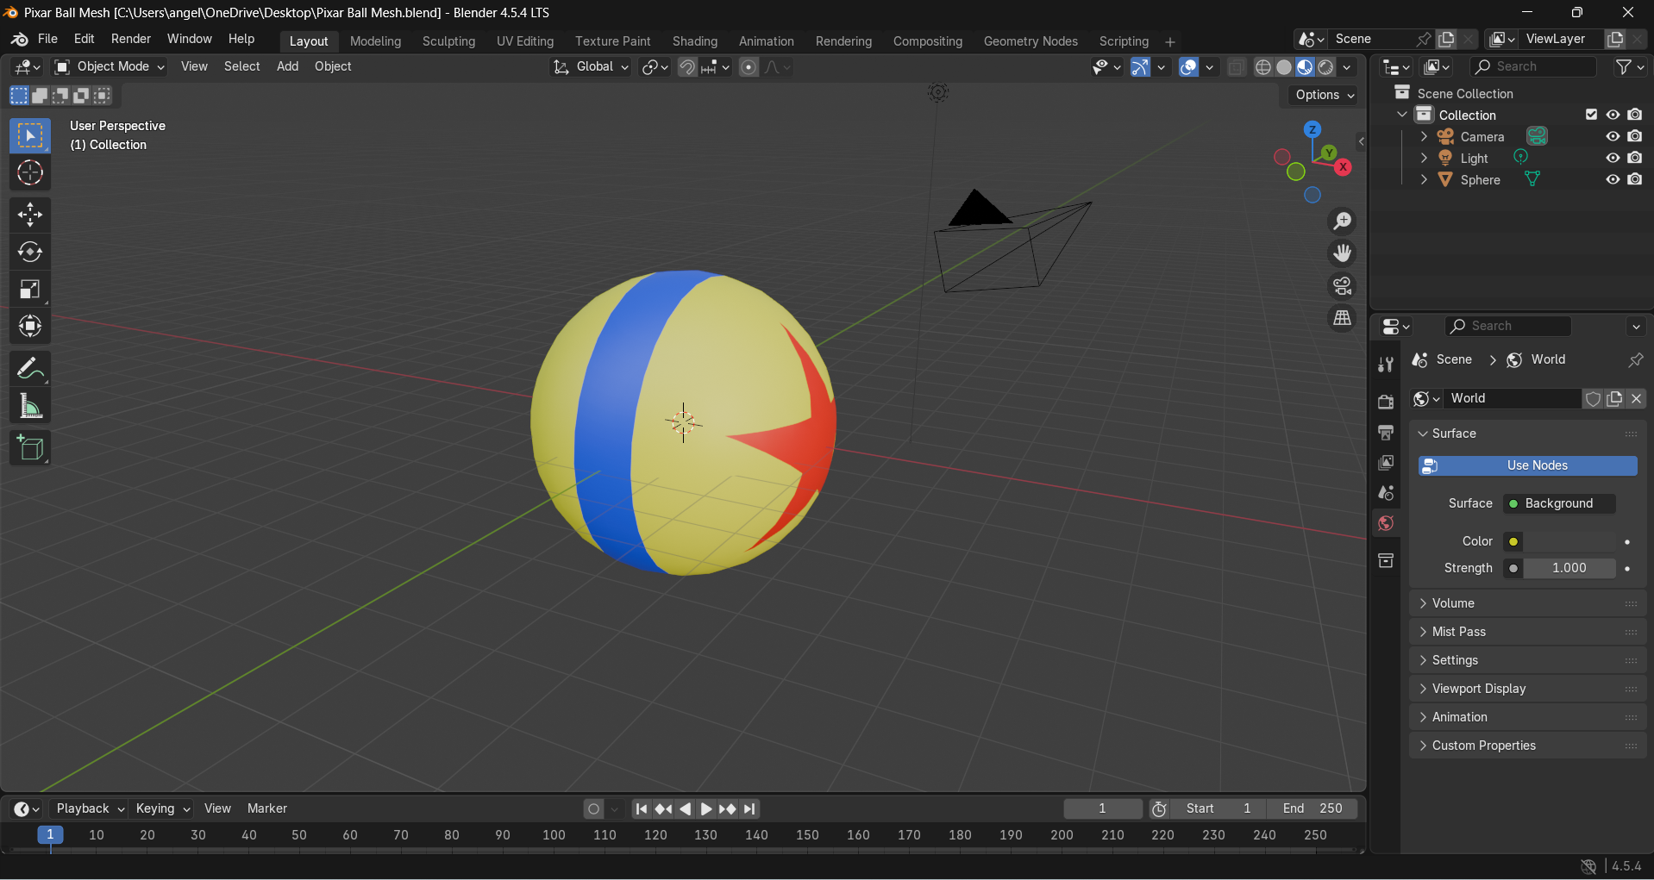Open the world background Color swatch
The width and height of the screenshot is (1654, 880).
tap(1514, 541)
